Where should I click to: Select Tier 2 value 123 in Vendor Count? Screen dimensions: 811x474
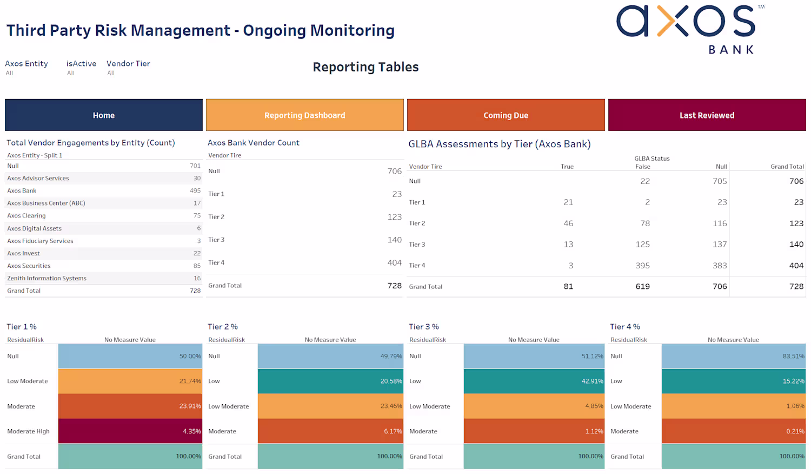point(395,216)
